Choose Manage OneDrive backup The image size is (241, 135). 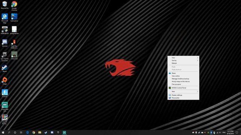click(183, 79)
